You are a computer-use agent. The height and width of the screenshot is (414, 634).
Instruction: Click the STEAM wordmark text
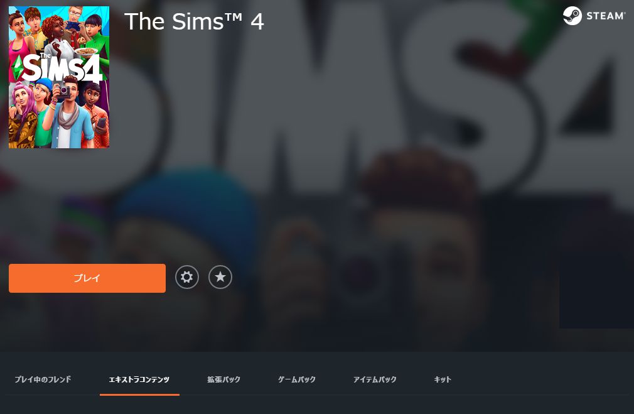pyautogui.click(x=606, y=16)
